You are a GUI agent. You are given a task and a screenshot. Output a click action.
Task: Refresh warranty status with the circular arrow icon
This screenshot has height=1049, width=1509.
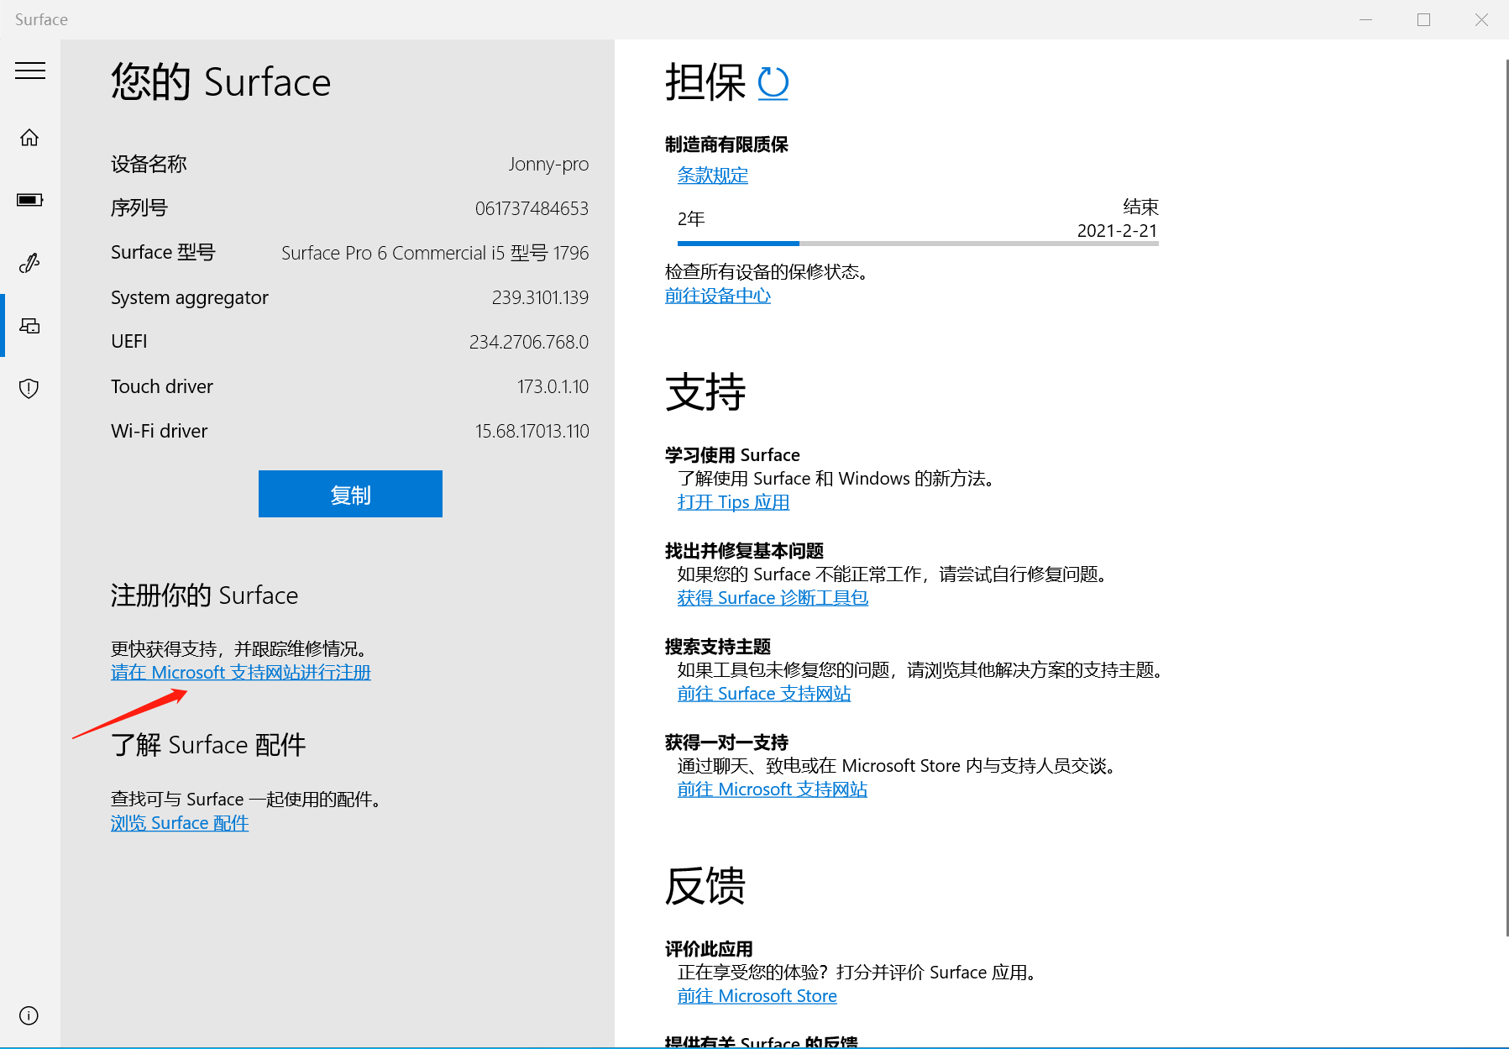[x=773, y=82]
